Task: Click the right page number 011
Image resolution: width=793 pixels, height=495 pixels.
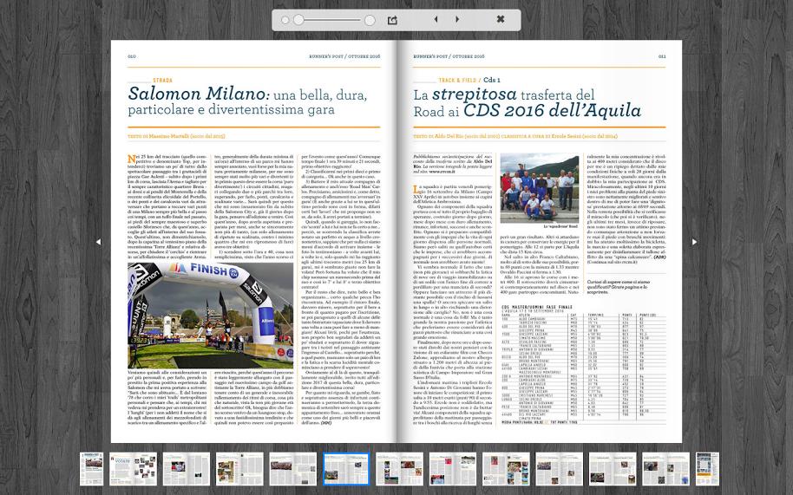Action: pyautogui.click(x=662, y=56)
